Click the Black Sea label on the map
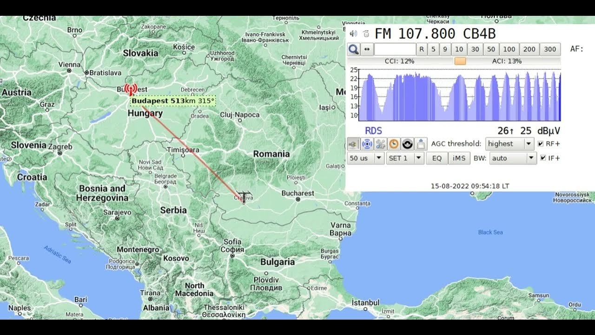595x335 pixels. click(490, 232)
